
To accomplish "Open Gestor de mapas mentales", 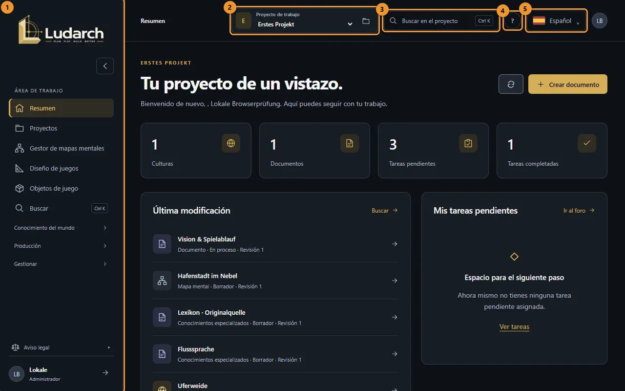I will (x=61, y=148).
